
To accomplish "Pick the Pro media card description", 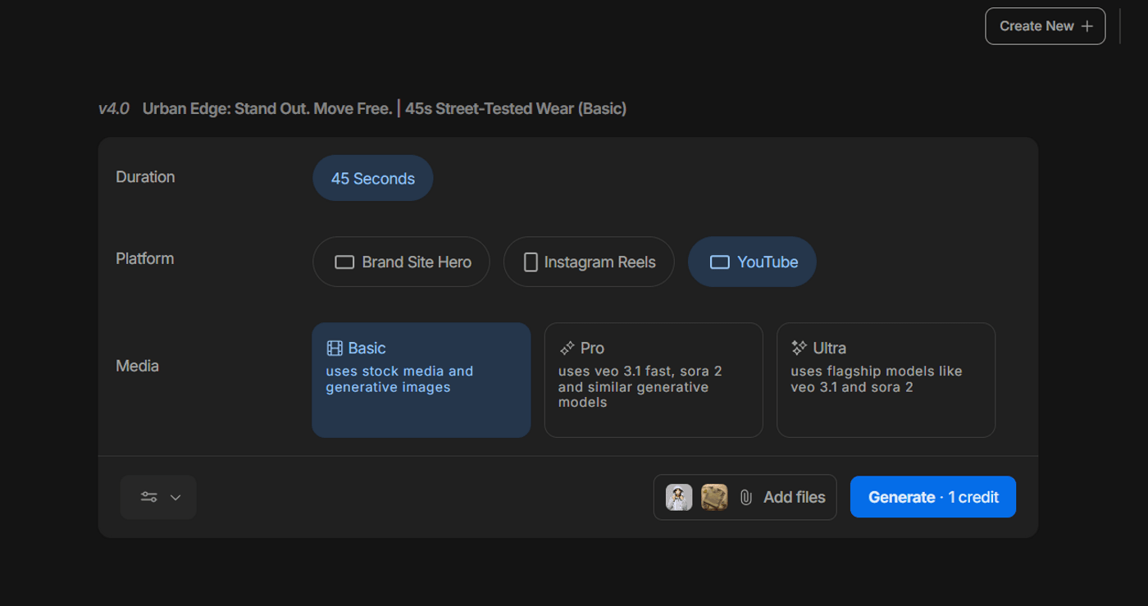I will click(640, 387).
